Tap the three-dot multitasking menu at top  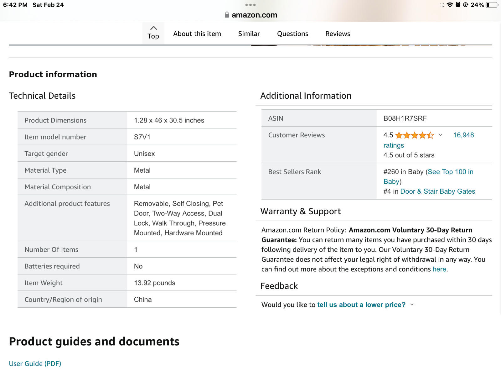(x=250, y=5)
